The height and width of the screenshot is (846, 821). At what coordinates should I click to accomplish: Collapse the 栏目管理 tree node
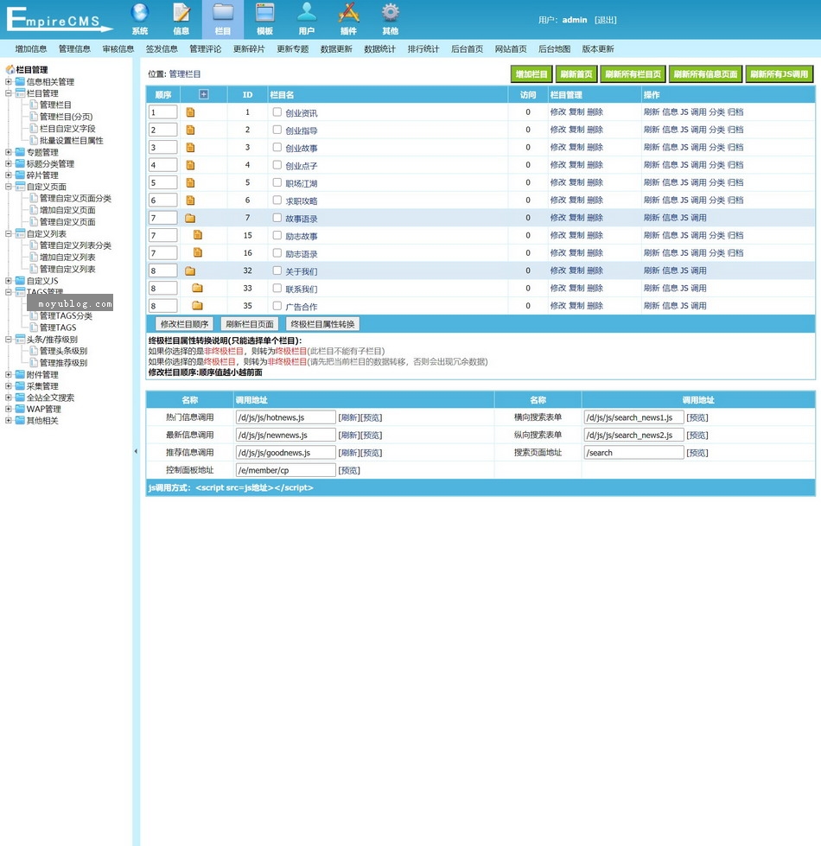click(8, 93)
